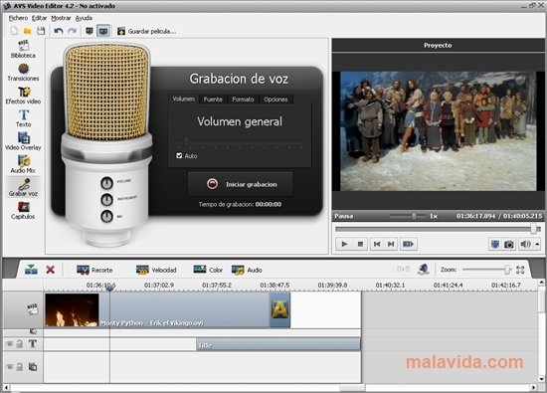The width and height of the screenshot is (547, 393).
Task: Click Guardar pelicula button
Action: click(146, 31)
